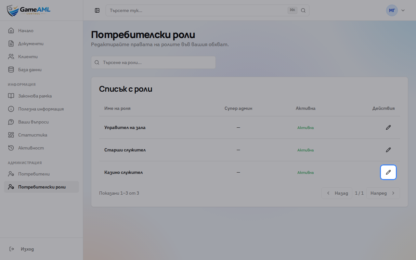Image resolution: width=416 pixels, height=260 pixels.
Task: Edit the Управител на зала role
Action: click(x=388, y=127)
